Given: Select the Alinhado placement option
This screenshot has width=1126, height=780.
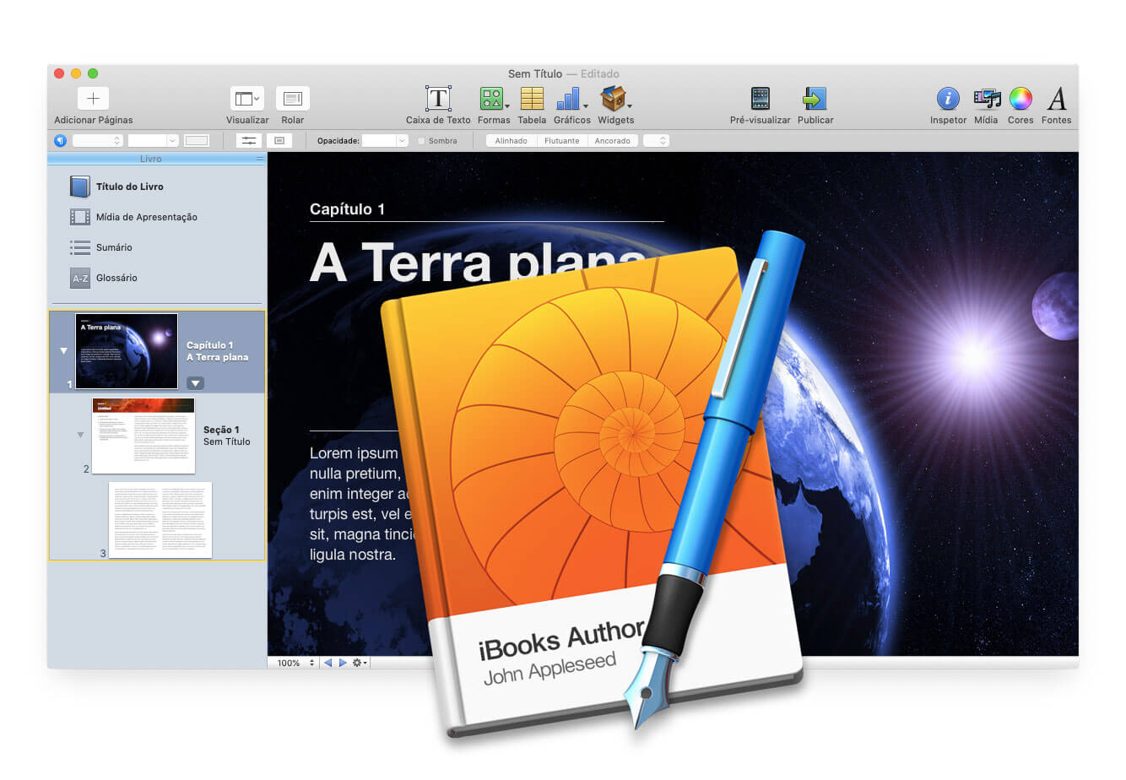Looking at the screenshot, I should tap(512, 141).
